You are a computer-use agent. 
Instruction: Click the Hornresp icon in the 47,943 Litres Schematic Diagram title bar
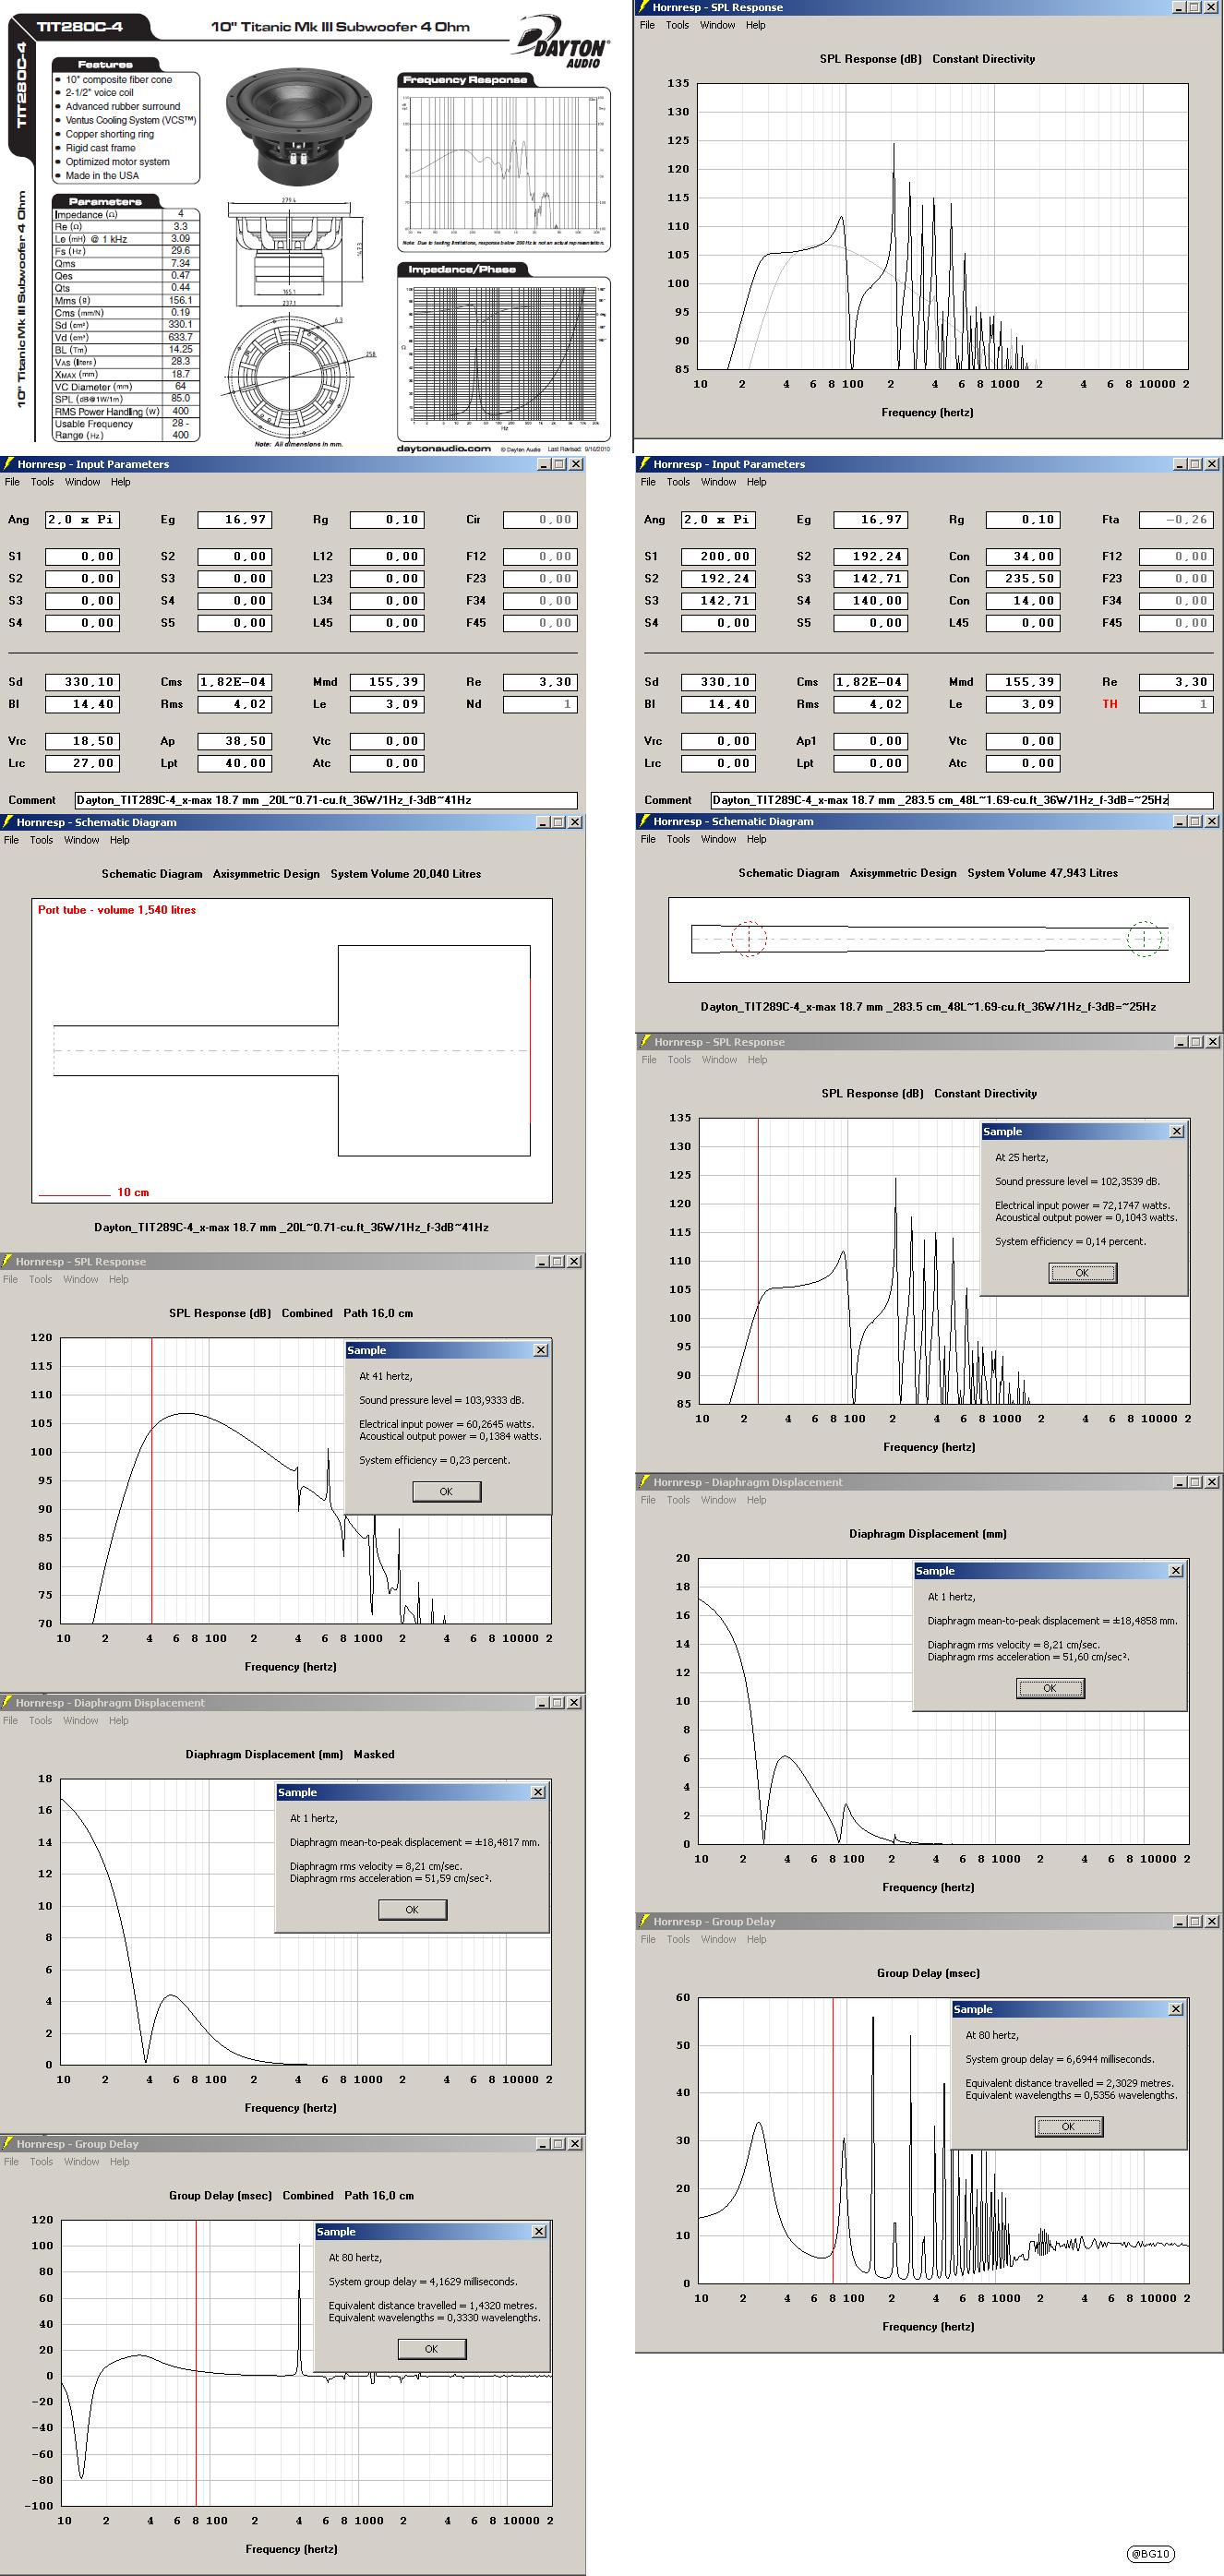645,821
